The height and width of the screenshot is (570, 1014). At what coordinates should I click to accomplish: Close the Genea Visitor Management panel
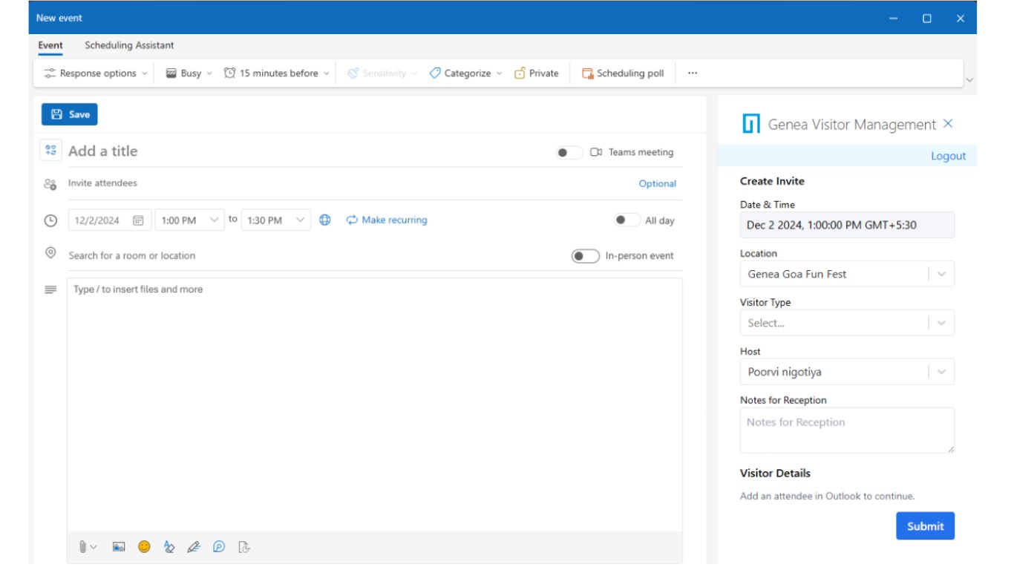tap(948, 124)
